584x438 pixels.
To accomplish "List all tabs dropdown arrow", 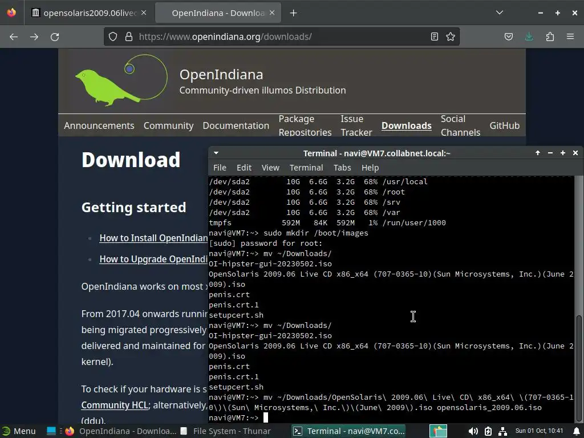I will coord(500,13).
